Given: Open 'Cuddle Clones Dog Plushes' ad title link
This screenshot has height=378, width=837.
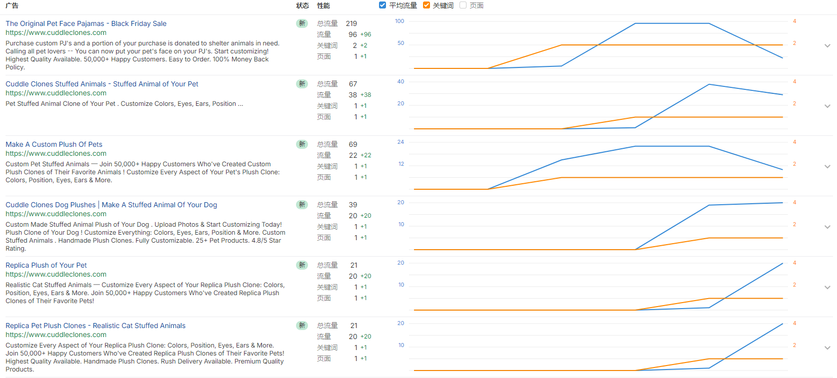Looking at the screenshot, I should (x=111, y=205).
